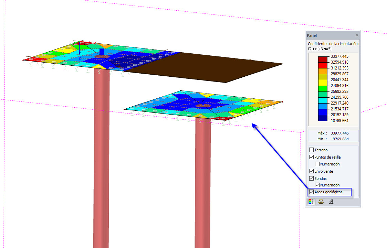Click legend value 22917.240
387x248 pixels.
coord(339,103)
